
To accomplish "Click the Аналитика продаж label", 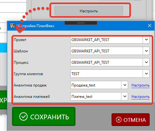I will (30, 85).
